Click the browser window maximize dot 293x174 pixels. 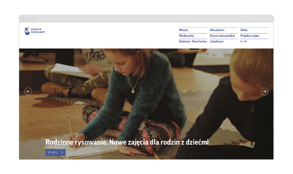[x=33, y=19]
